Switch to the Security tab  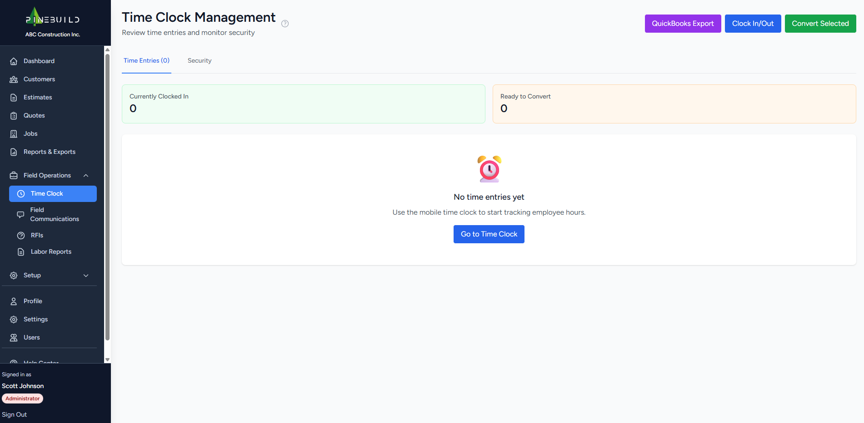[200, 61]
